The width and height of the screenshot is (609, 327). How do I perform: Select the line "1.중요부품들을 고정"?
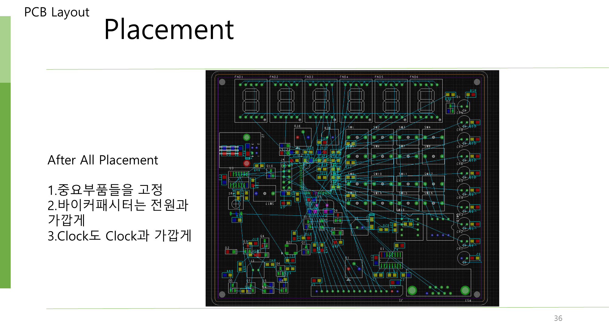tap(105, 190)
